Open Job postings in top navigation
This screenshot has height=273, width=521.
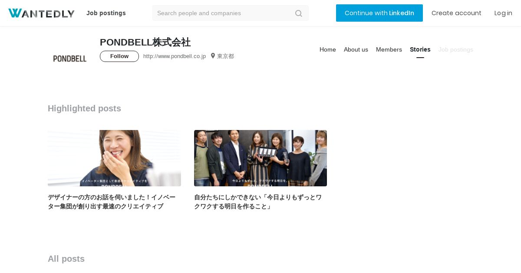pyautogui.click(x=106, y=13)
